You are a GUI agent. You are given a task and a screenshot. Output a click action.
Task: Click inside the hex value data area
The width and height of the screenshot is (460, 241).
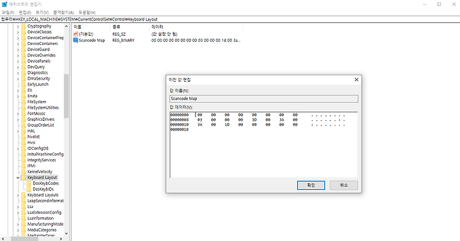pyautogui.click(x=264, y=144)
